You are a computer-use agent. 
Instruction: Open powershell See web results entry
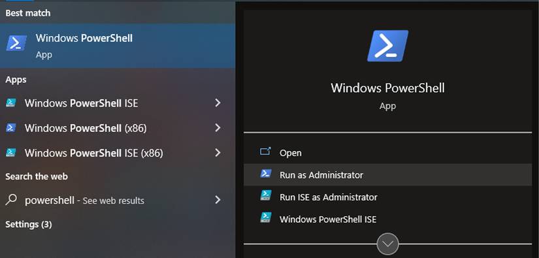coord(118,200)
